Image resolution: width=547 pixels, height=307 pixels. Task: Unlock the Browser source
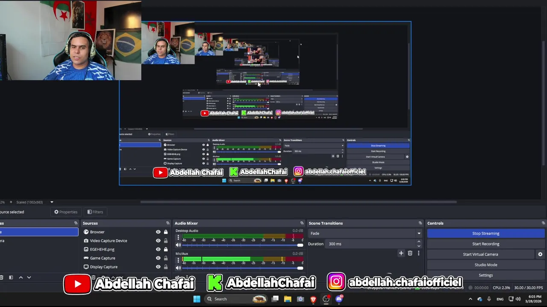point(166,232)
